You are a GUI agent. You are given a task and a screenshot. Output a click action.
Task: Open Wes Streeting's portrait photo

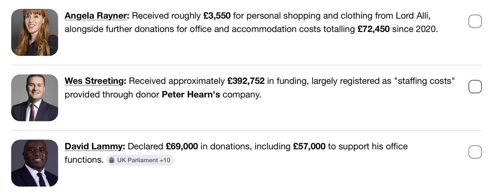coord(35,98)
